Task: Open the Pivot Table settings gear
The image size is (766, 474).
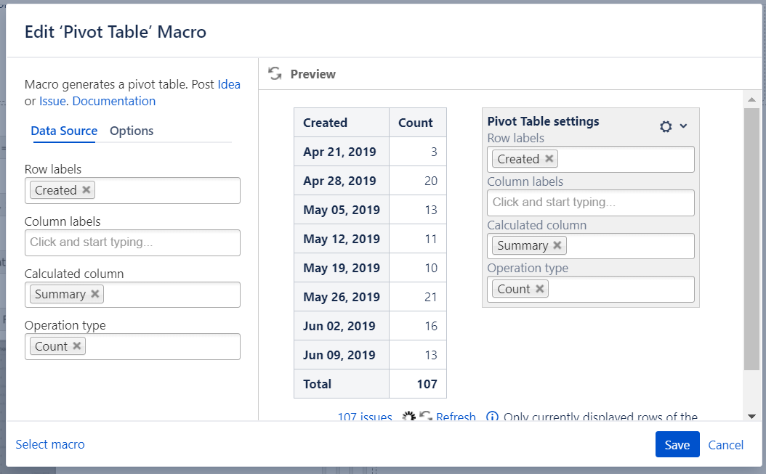Action: pos(666,126)
